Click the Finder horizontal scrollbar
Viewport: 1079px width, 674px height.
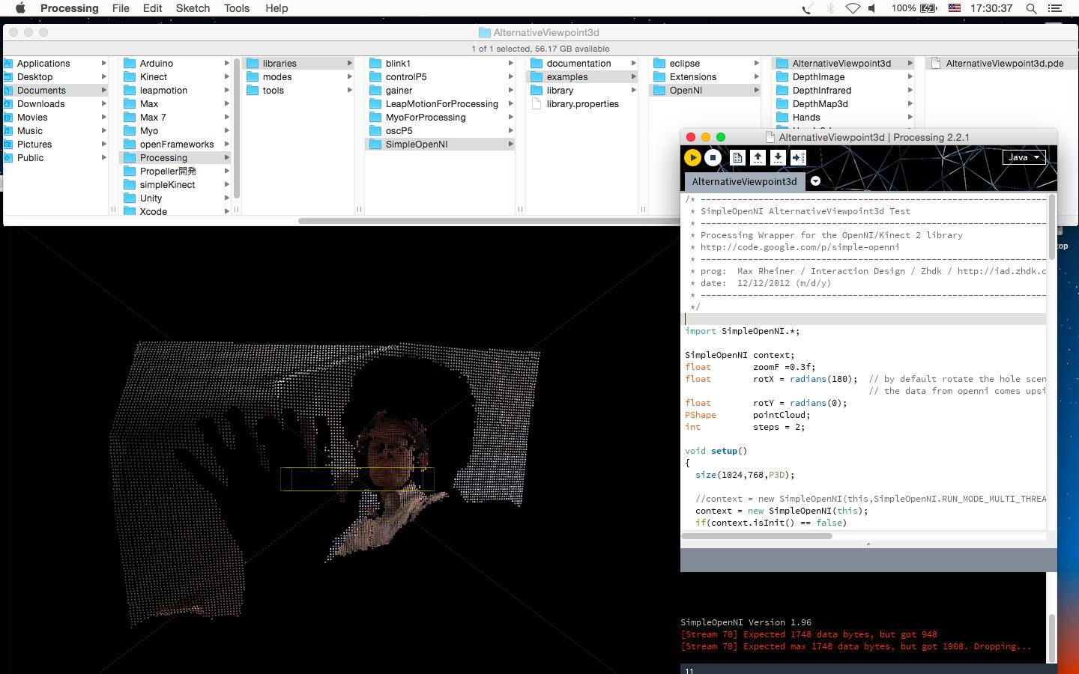tap(489, 221)
